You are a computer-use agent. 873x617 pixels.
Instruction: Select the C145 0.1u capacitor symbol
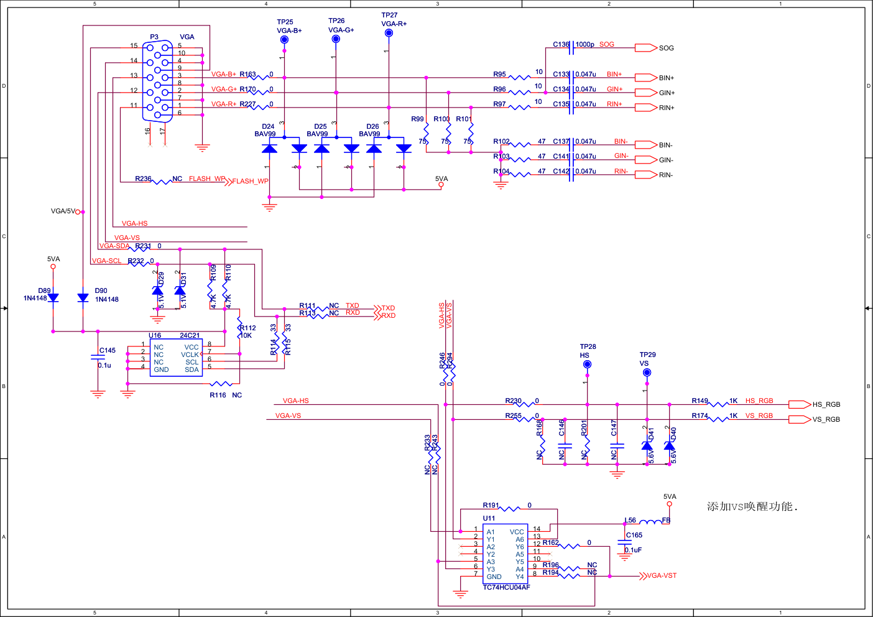pos(98,358)
